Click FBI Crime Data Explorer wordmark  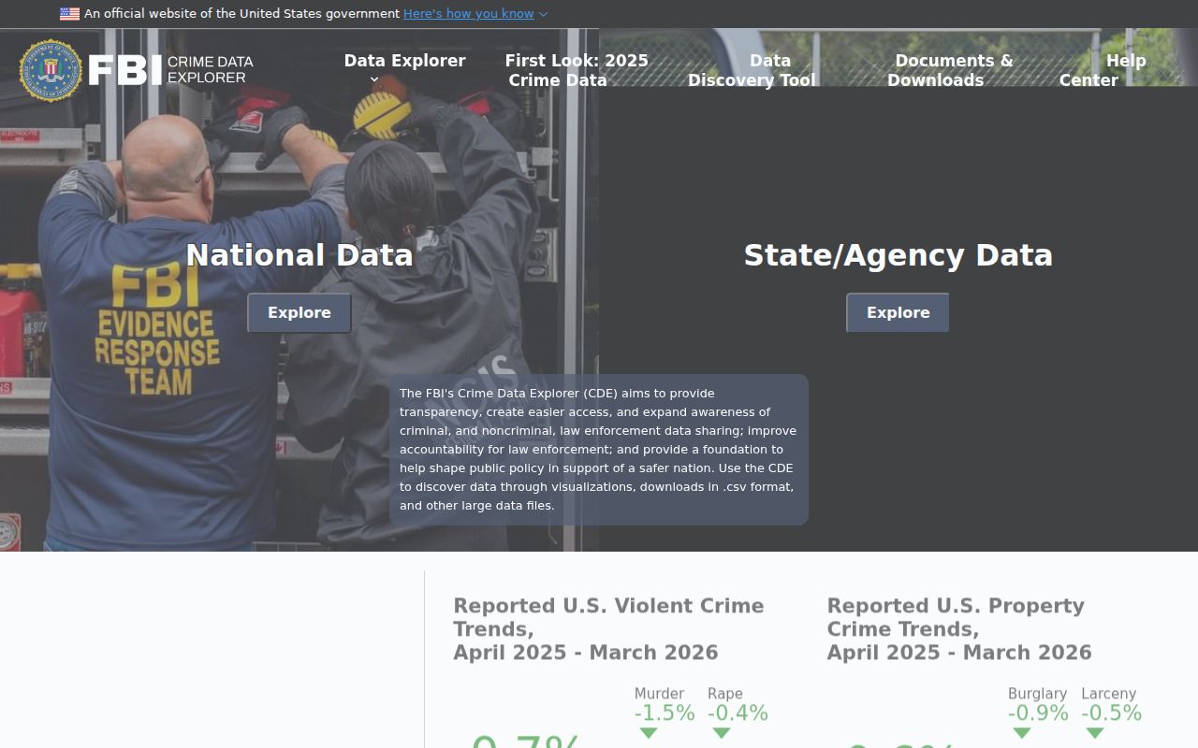(x=171, y=70)
